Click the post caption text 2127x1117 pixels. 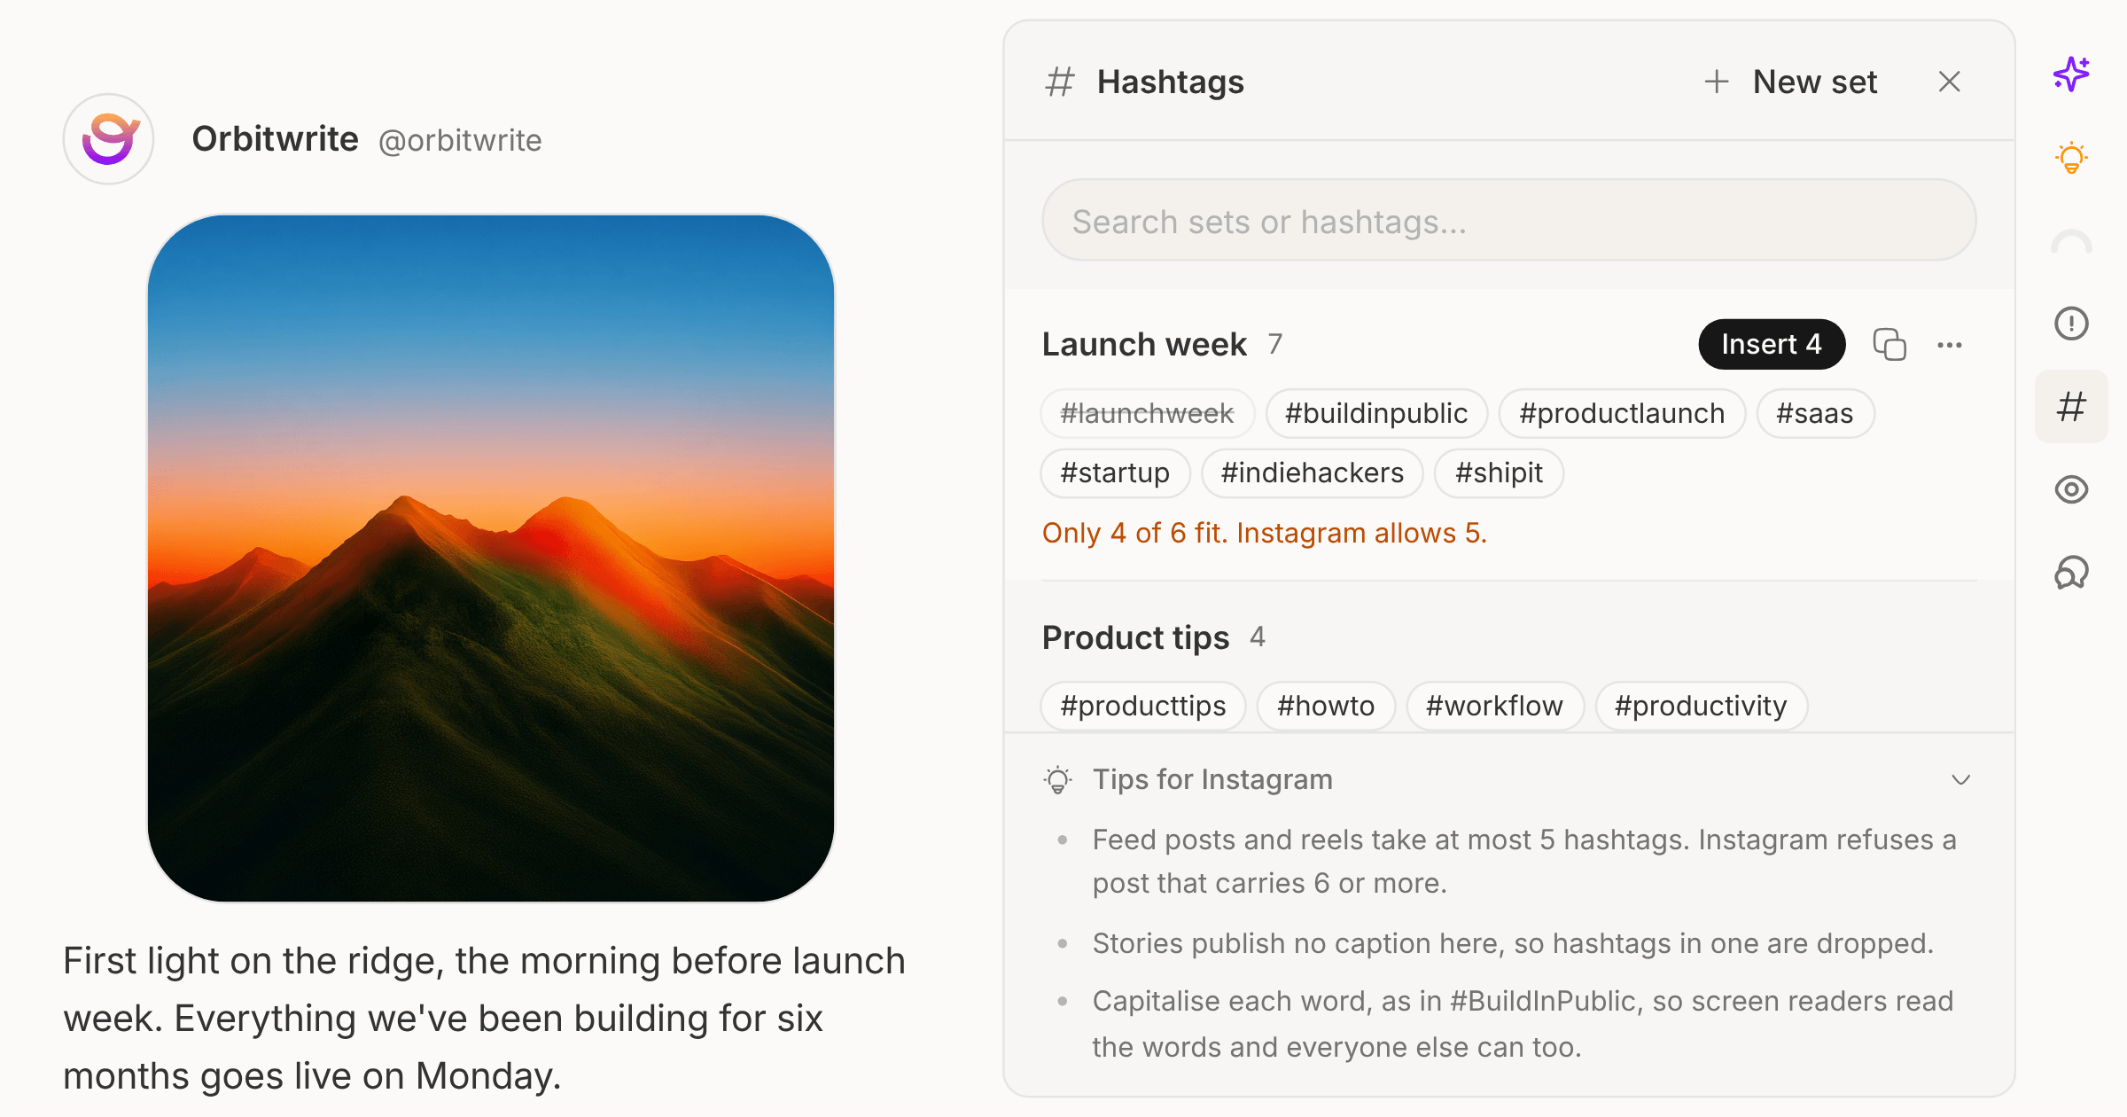(484, 1018)
